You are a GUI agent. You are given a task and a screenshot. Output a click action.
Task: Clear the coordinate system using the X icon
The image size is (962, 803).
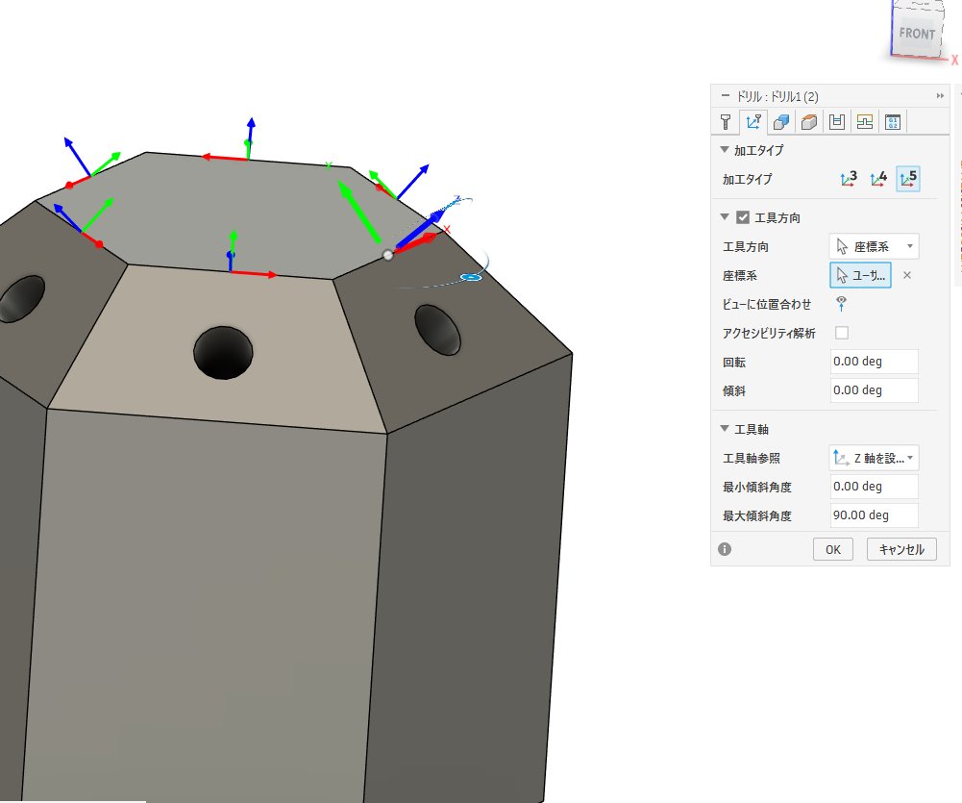point(906,275)
